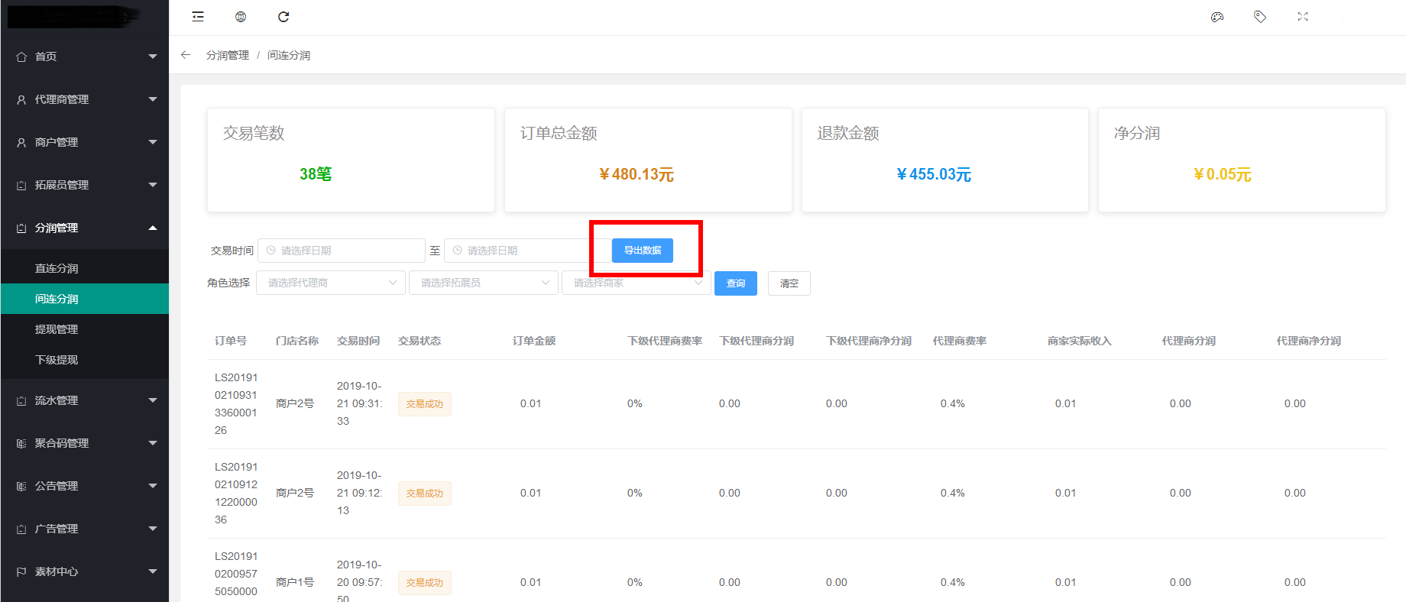Click the 订单号 column header
Viewport: 1406px width, 602px height.
click(231, 341)
